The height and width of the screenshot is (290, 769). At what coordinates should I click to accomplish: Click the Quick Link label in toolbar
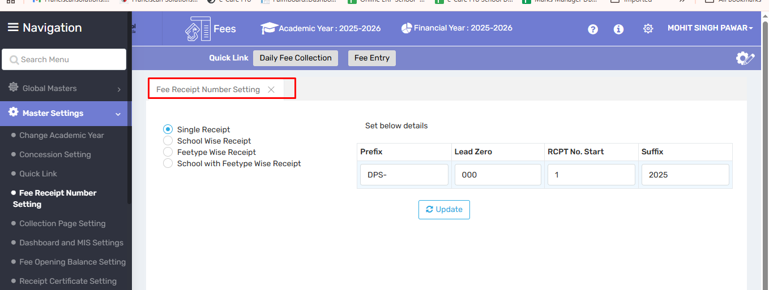point(229,58)
